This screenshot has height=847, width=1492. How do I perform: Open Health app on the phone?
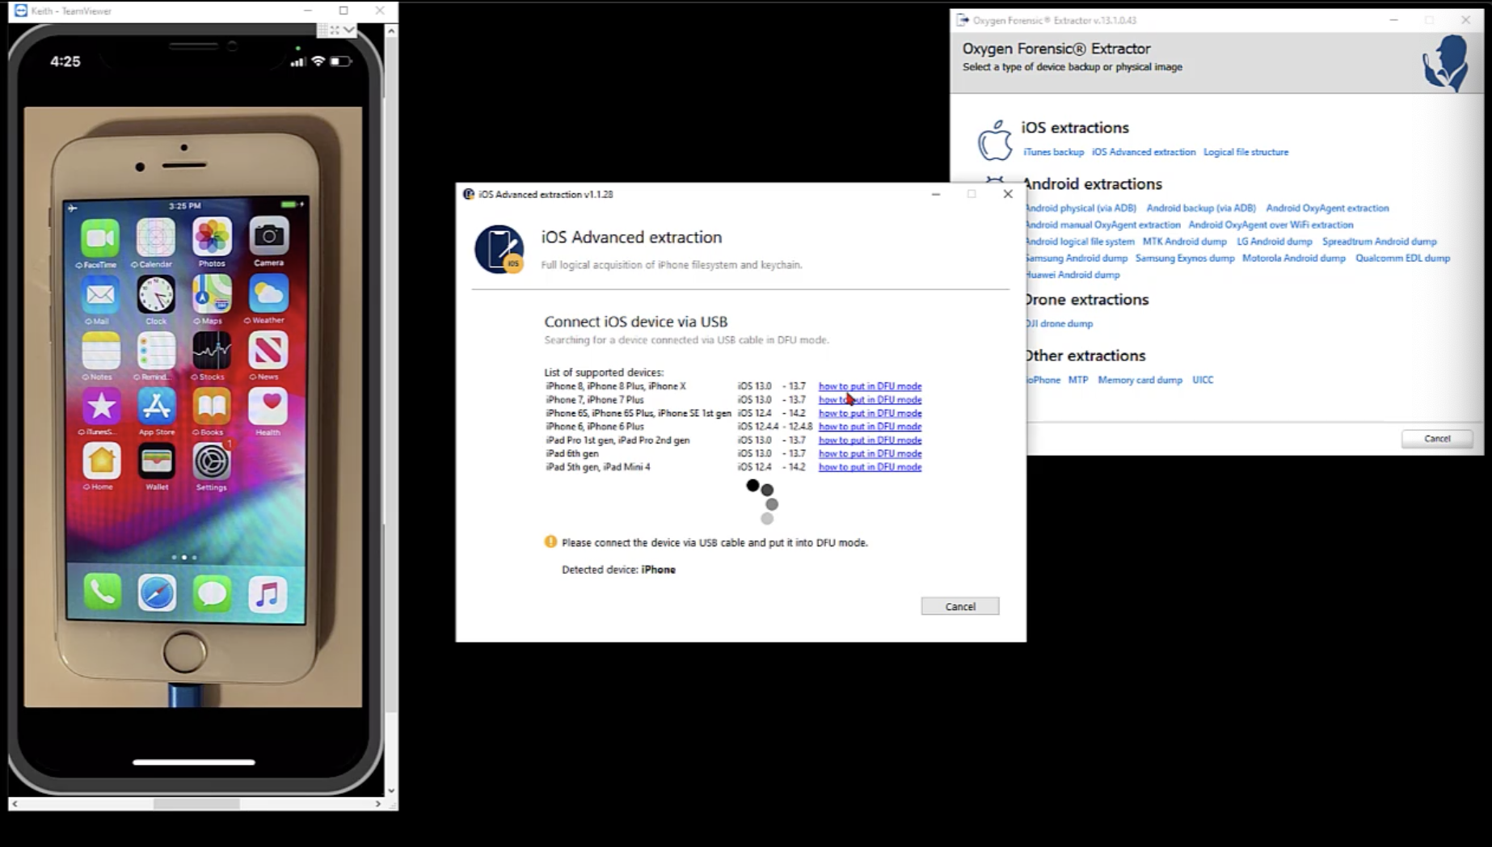[x=268, y=406]
